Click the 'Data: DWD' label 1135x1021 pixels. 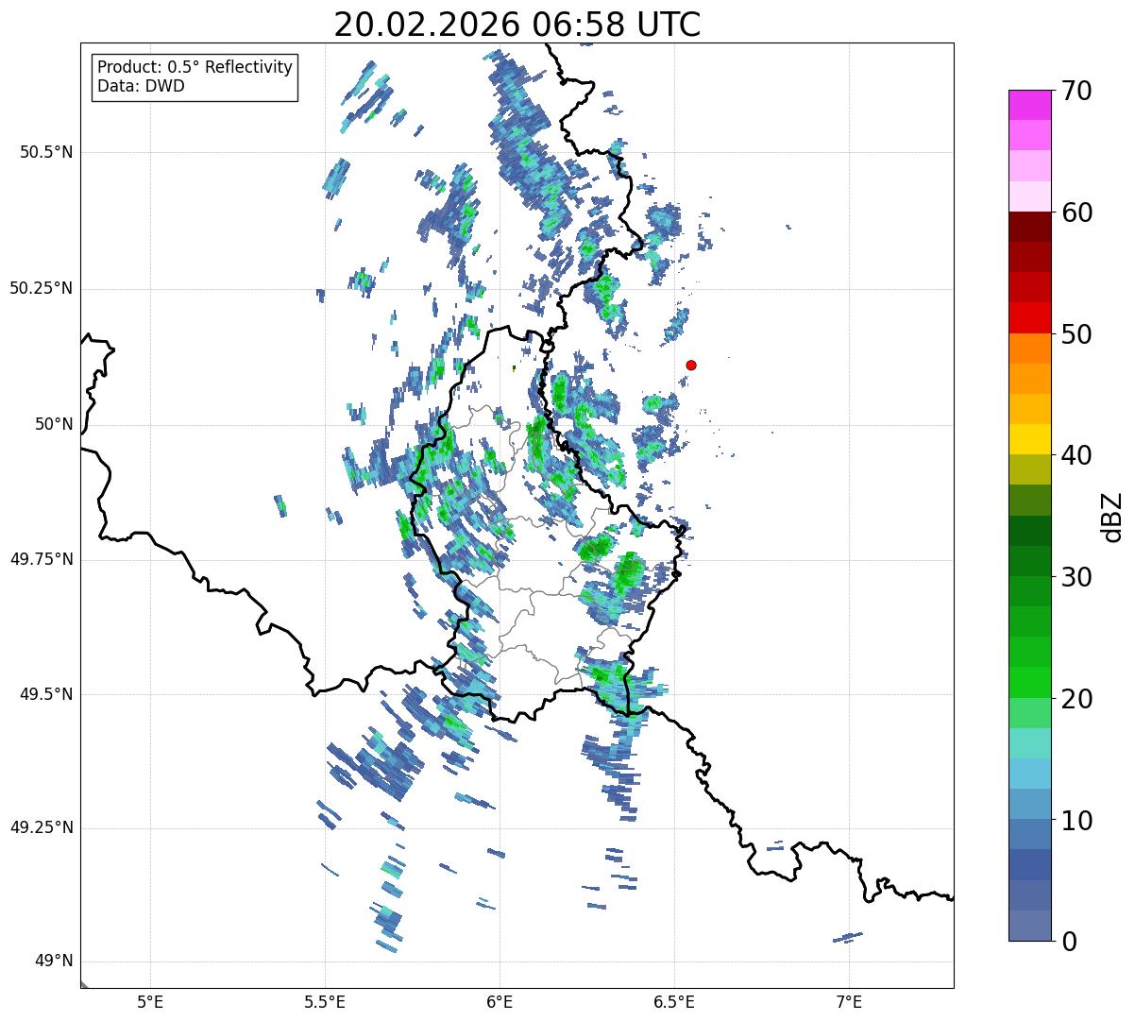coord(142,86)
